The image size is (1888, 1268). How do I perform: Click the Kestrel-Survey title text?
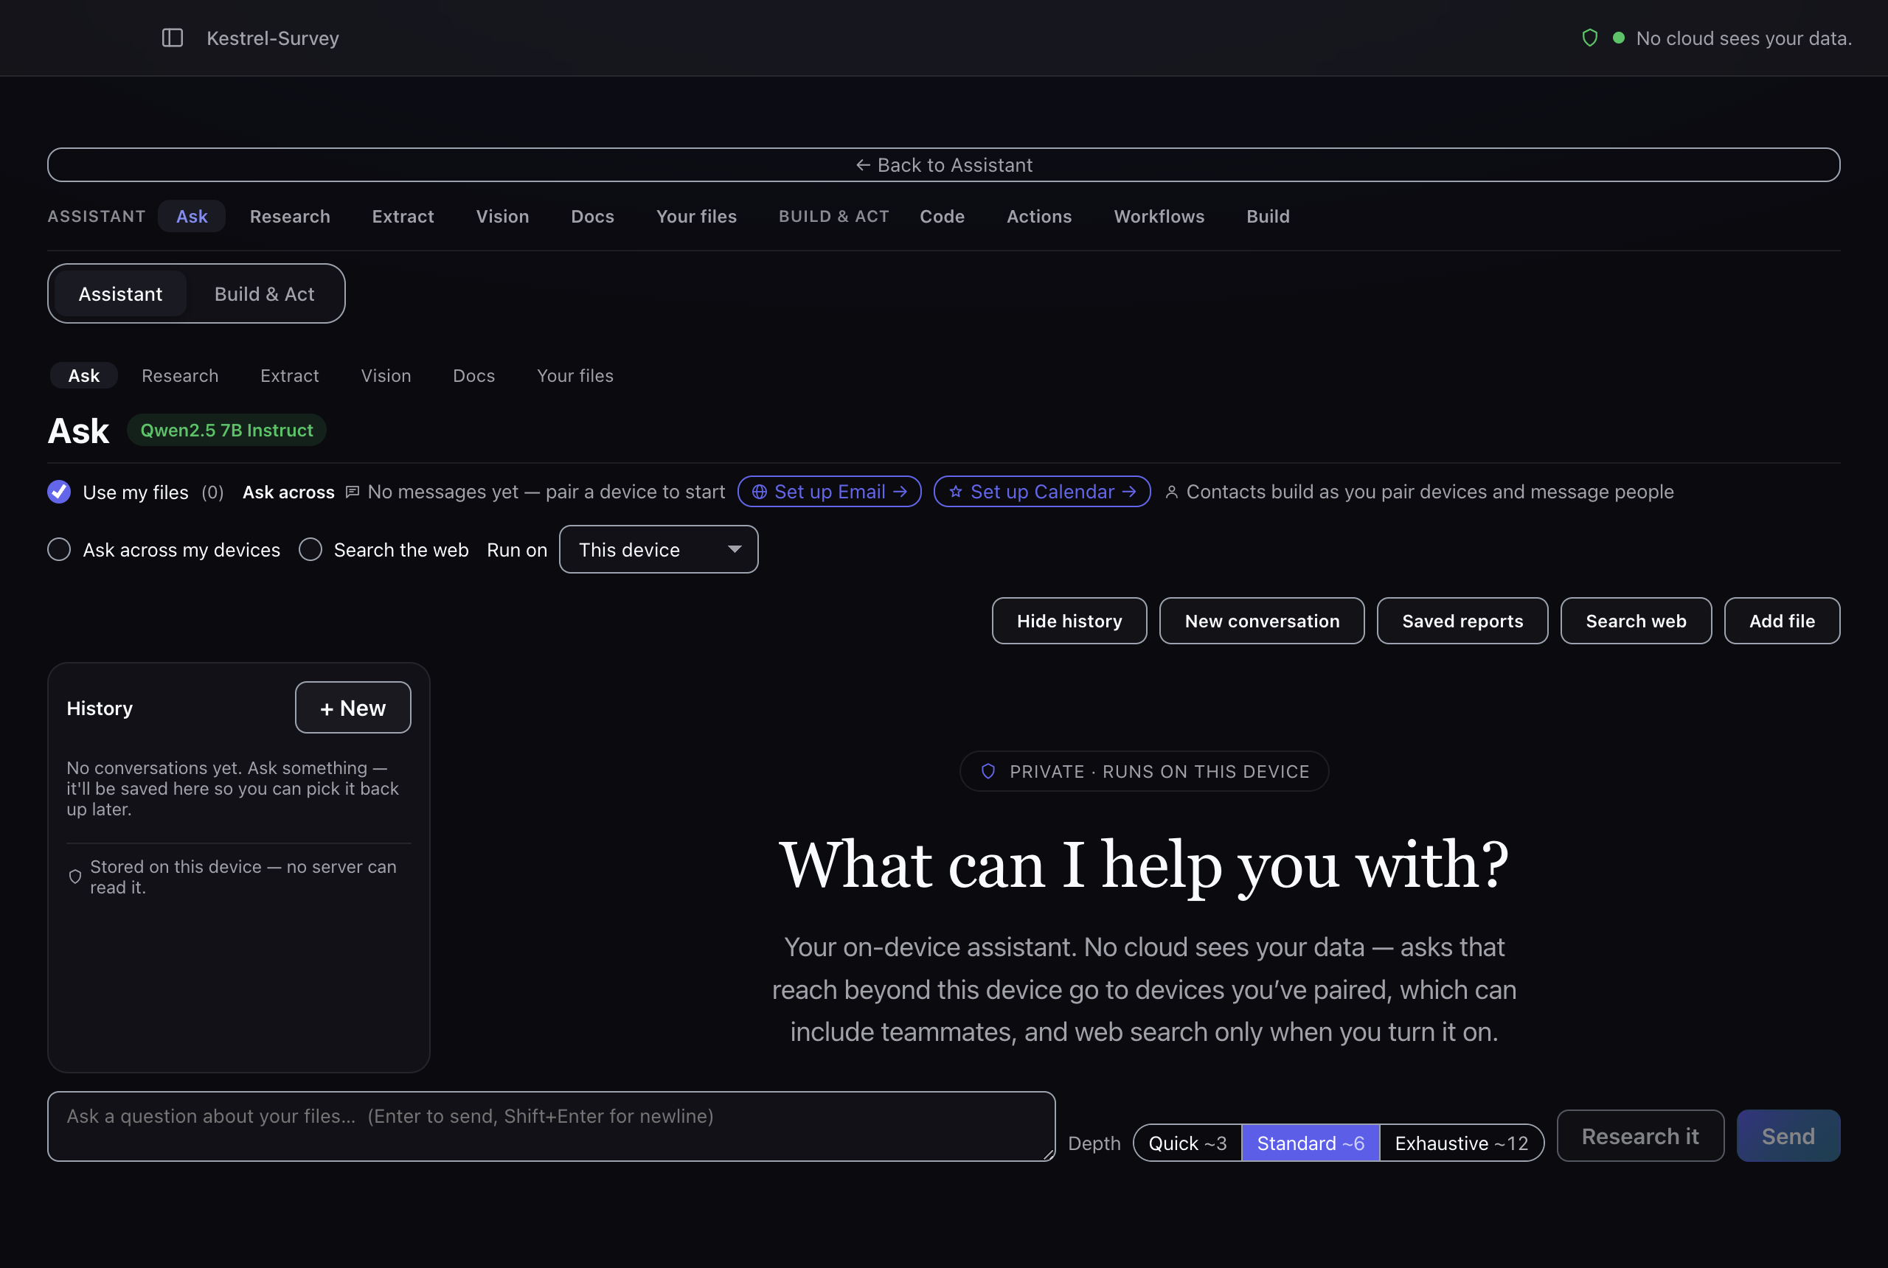(273, 38)
